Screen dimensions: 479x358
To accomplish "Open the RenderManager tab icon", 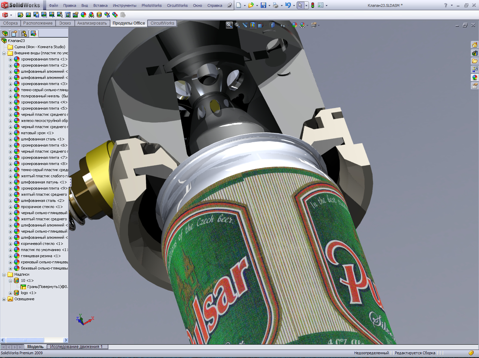I will tap(34, 33).
